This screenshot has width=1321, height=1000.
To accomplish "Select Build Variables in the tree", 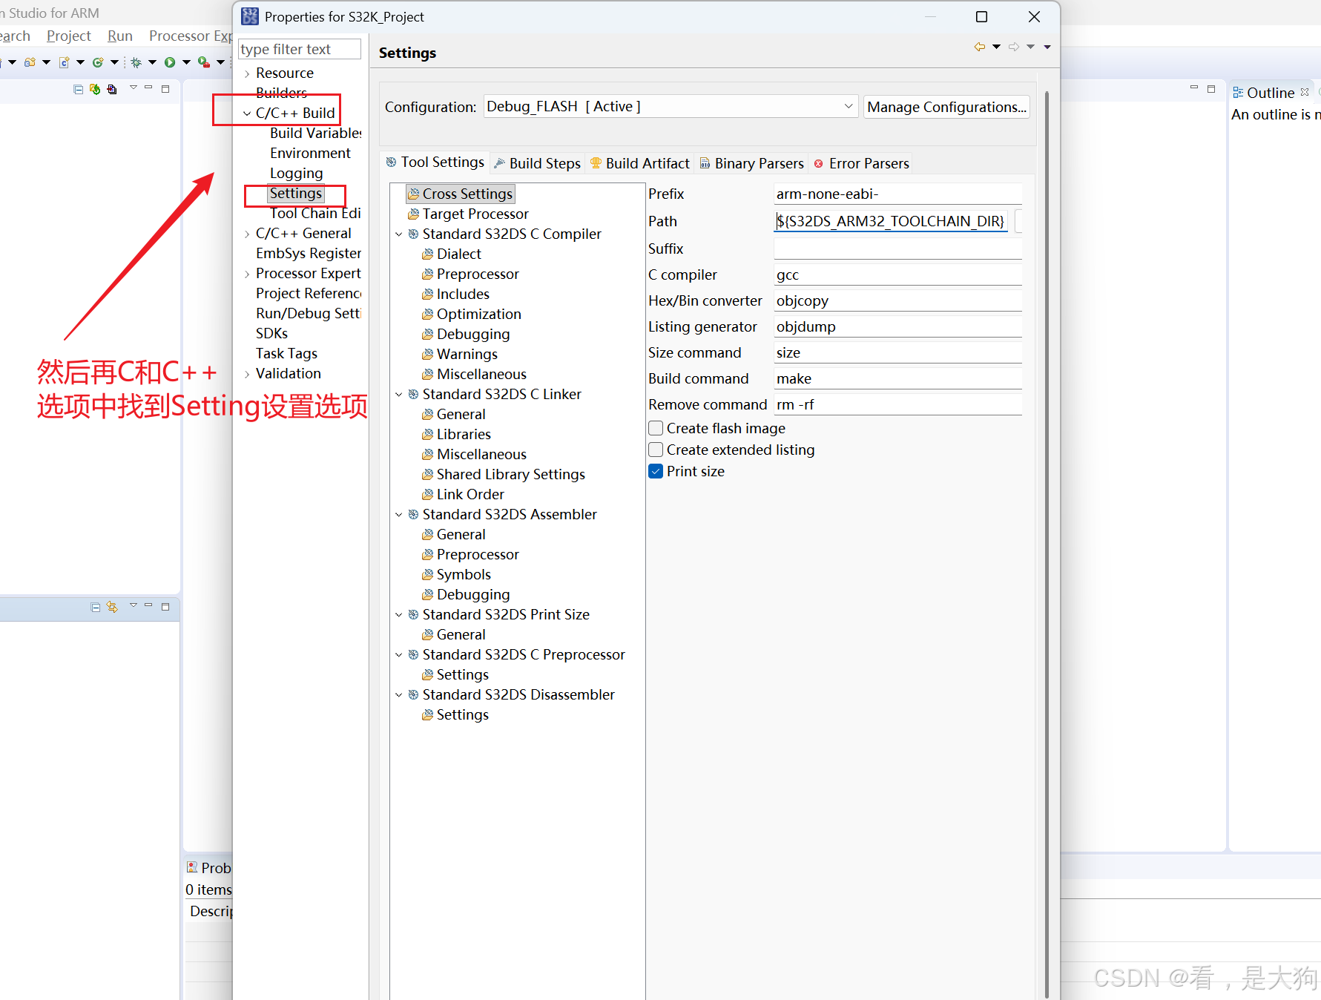I will coord(315,134).
